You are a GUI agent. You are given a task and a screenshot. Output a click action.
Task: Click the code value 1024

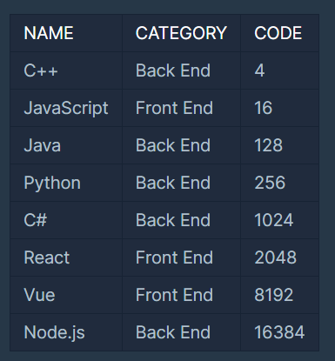274,220
